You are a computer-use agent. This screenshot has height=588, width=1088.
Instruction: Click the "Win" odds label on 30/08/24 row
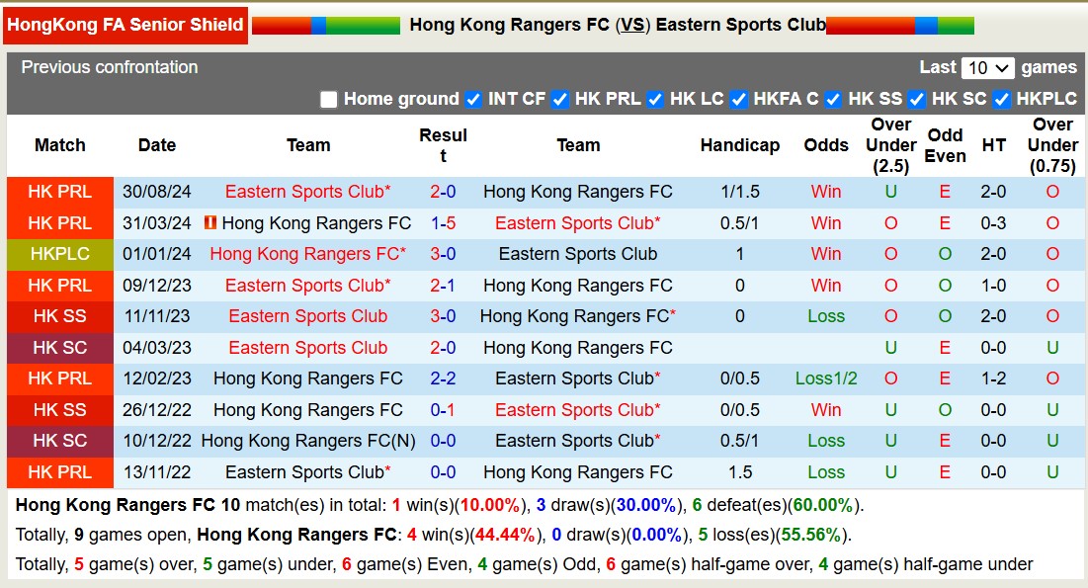click(825, 192)
